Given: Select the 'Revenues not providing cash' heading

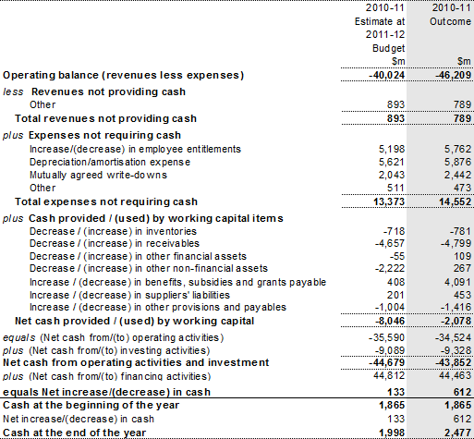Looking at the screenshot, I should pos(108,91).
